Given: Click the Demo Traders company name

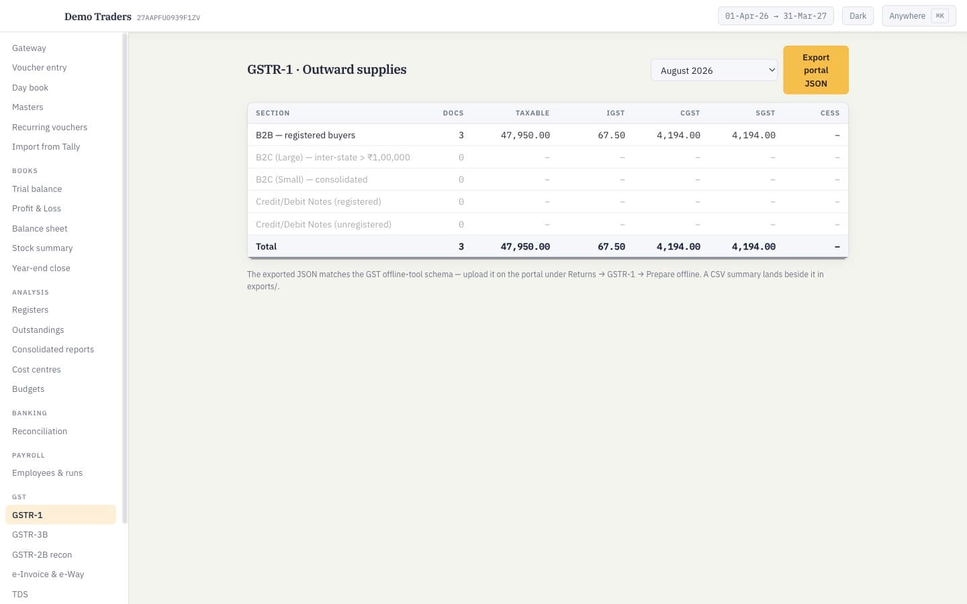Looking at the screenshot, I should 98,16.
